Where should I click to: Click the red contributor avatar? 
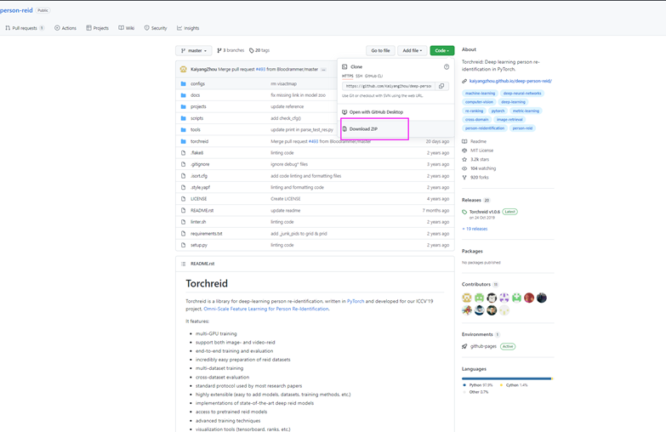click(x=529, y=298)
